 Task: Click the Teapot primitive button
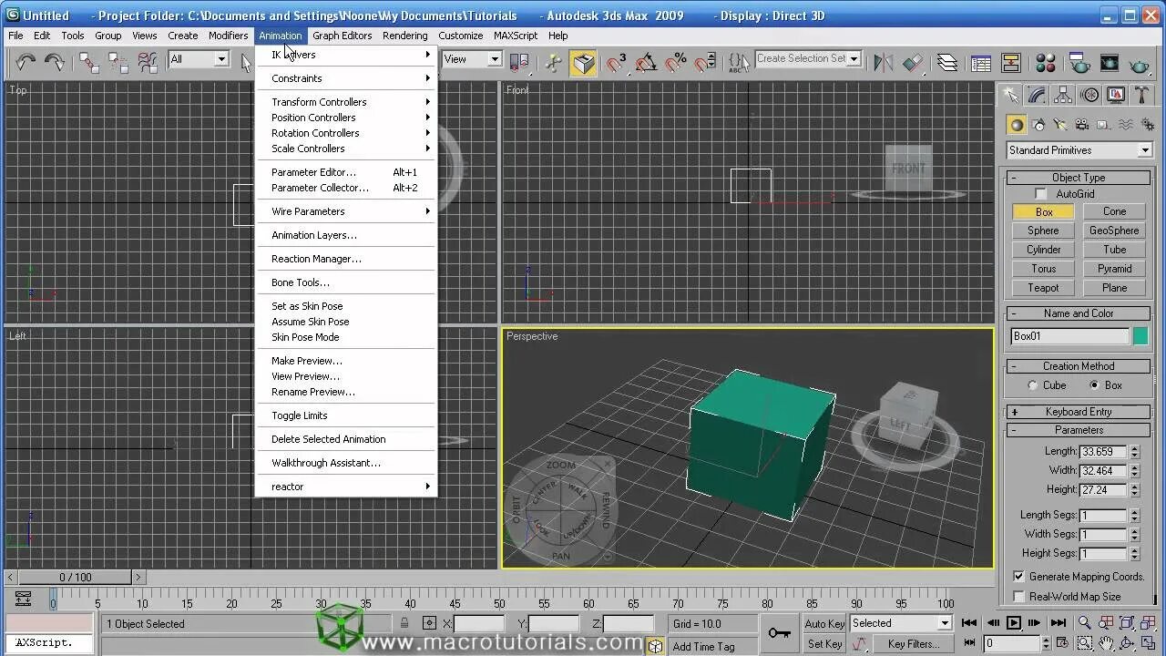click(1043, 288)
